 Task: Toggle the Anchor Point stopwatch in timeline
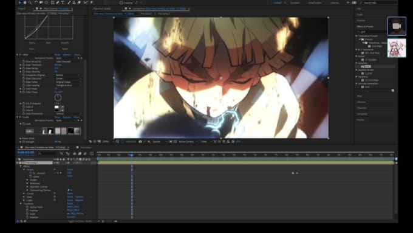[x=27, y=207]
